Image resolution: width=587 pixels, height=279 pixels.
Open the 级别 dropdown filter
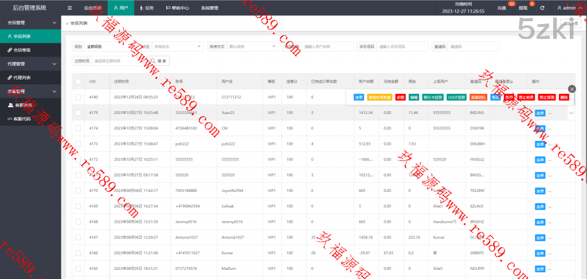(109, 46)
